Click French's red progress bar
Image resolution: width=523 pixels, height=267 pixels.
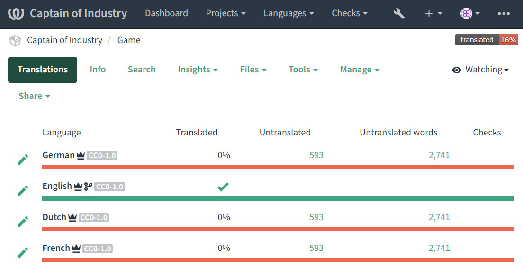pos(278,260)
